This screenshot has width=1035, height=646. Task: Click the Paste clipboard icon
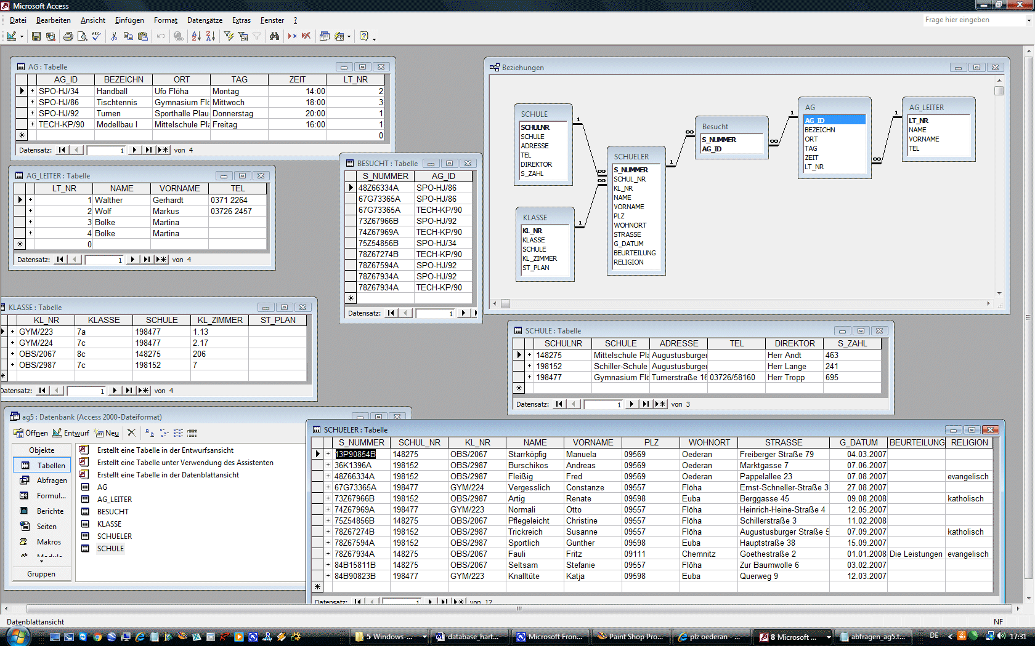click(142, 36)
